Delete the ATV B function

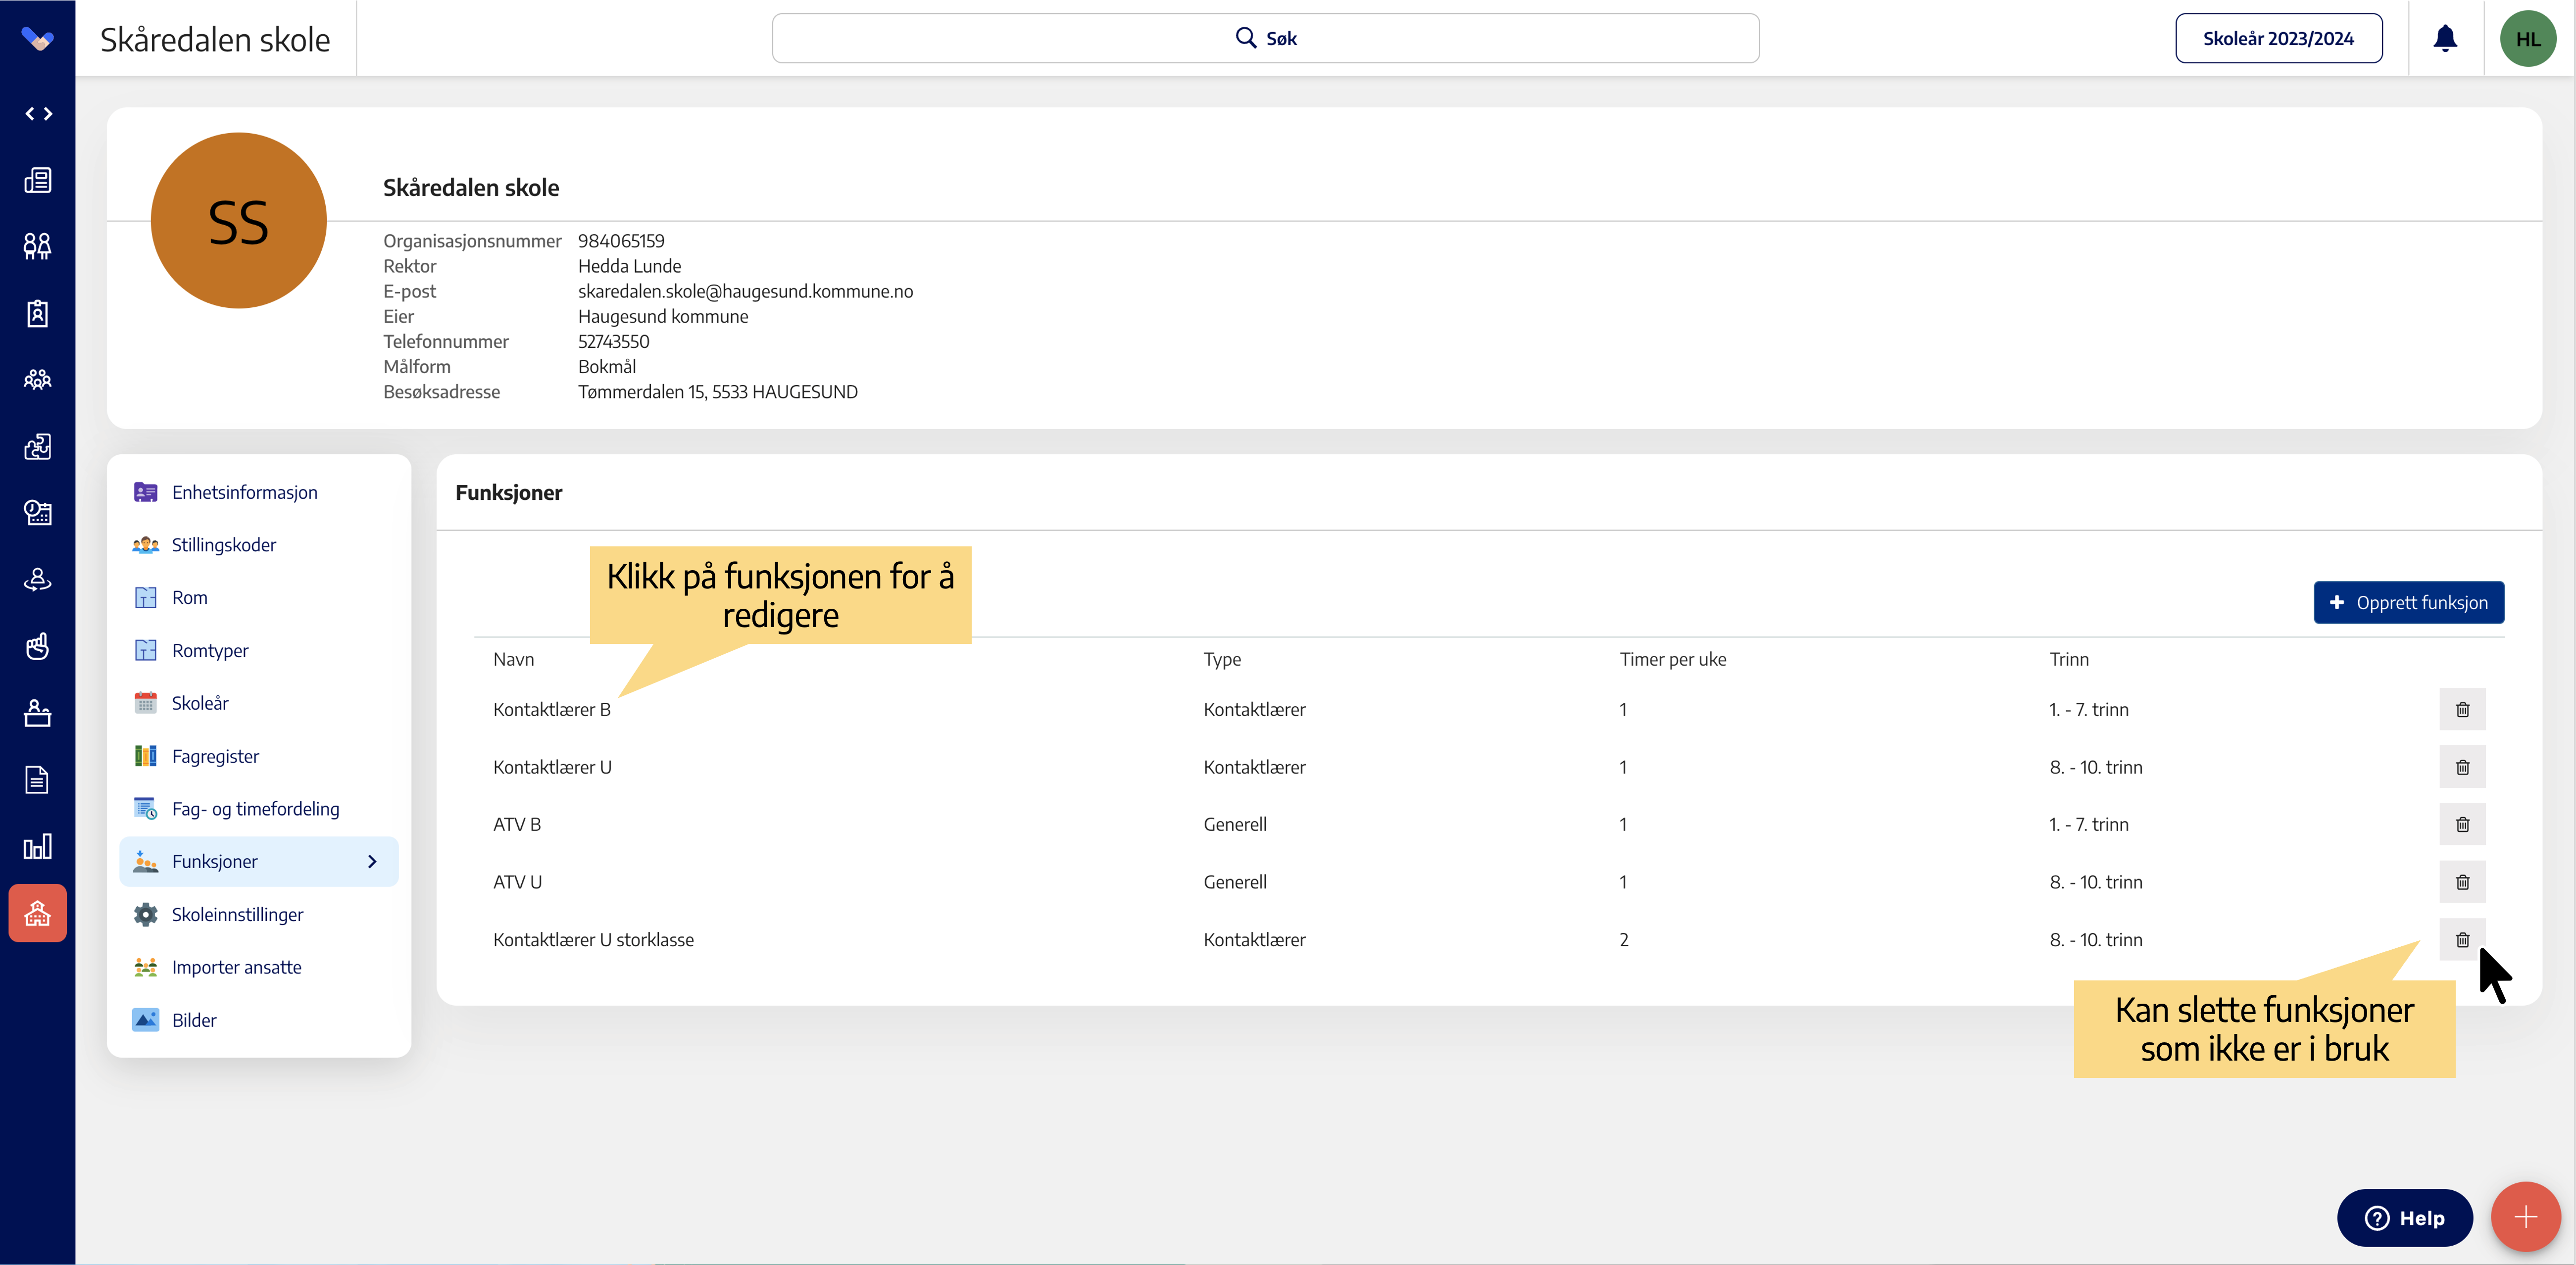[x=2462, y=824]
